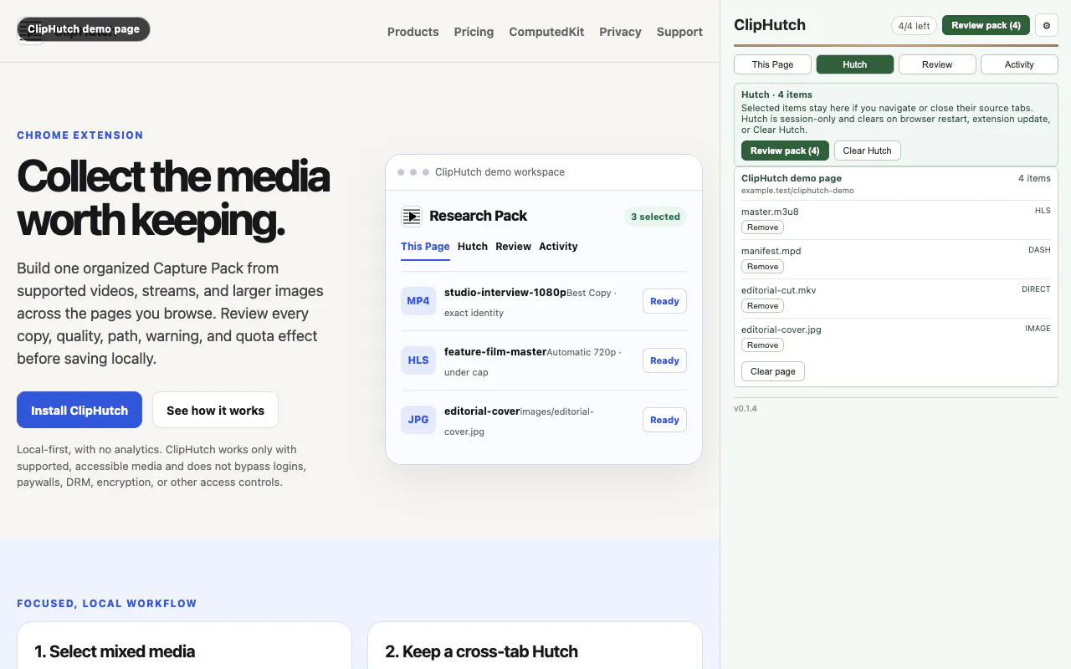Clear the Hutch

[867, 151]
